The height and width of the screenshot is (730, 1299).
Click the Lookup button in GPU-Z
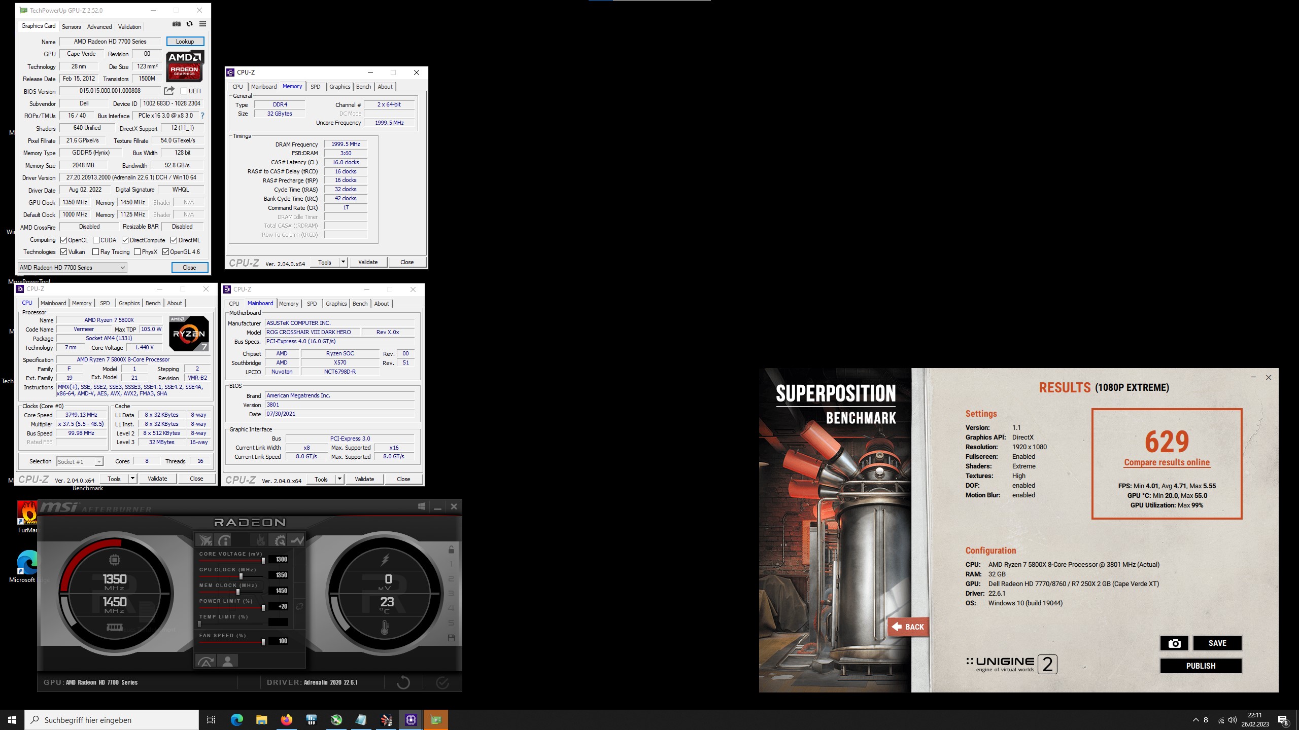click(185, 42)
